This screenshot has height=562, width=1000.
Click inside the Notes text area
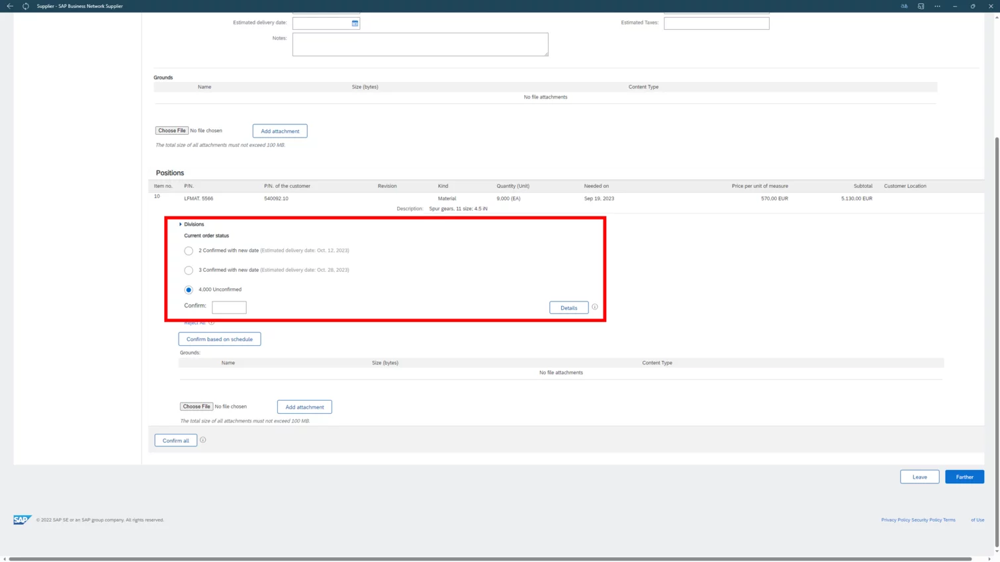420,44
